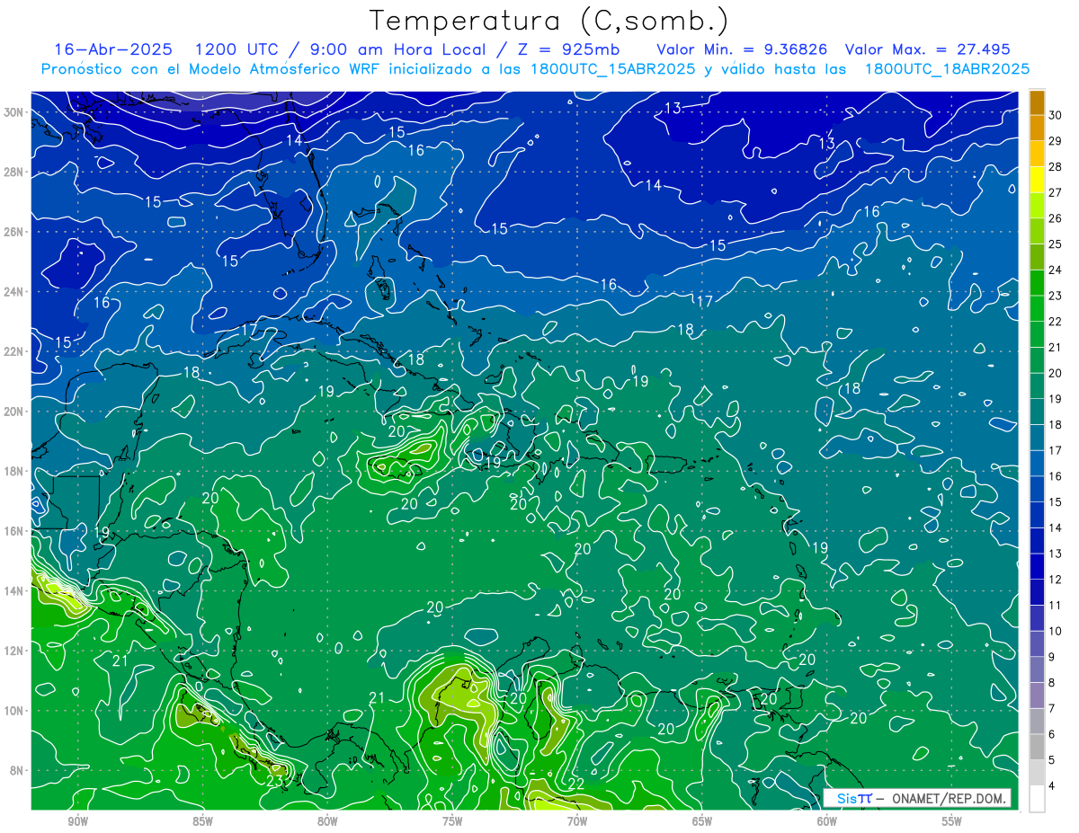1079x833 pixels.
Task: Click the "1800UTC_18ABR2025" valid-until time
Action: tap(947, 68)
